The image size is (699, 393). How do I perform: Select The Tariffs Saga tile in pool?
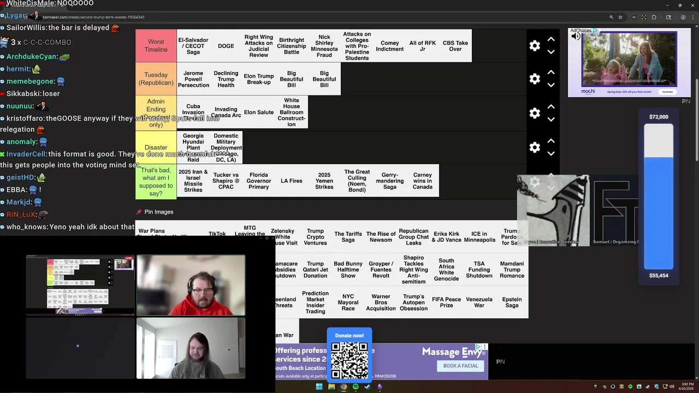pos(348,237)
